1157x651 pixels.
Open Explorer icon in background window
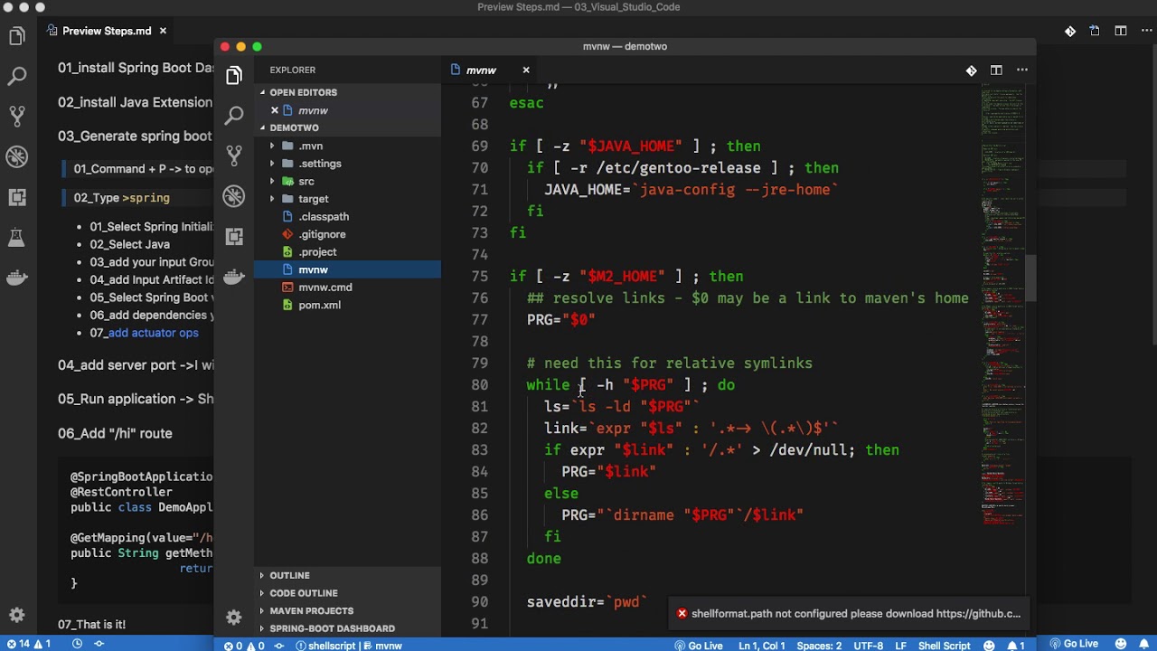click(x=17, y=37)
